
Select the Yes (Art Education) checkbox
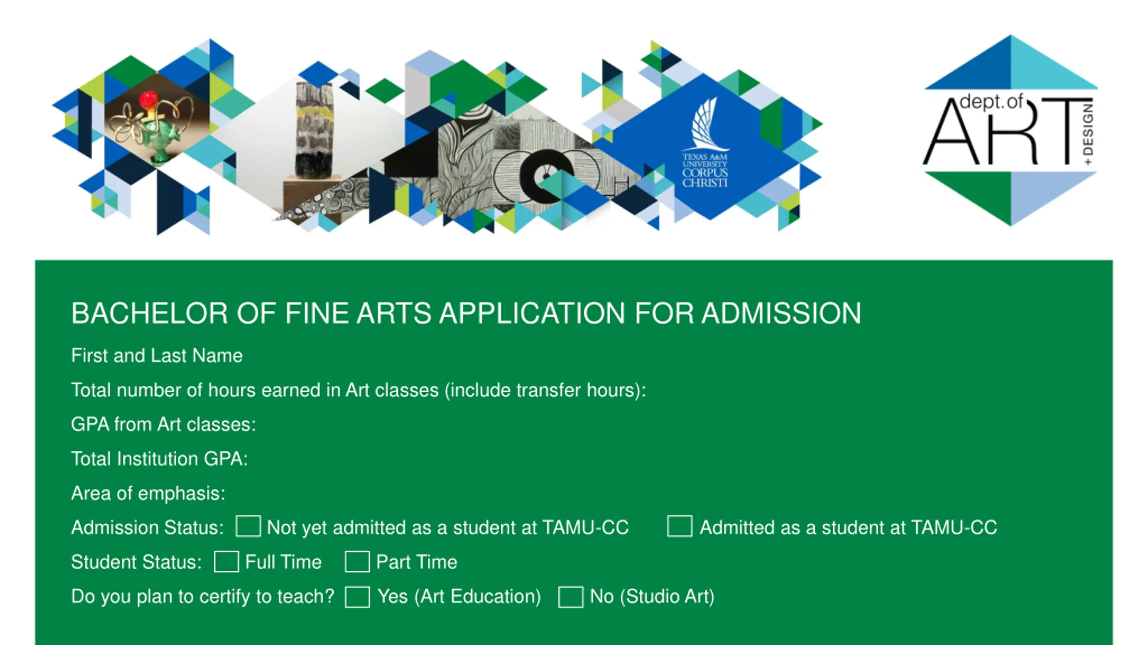[x=357, y=597]
